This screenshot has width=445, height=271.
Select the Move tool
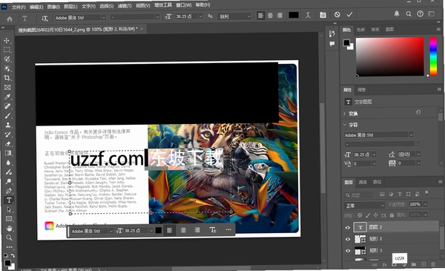pyautogui.click(x=7, y=40)
